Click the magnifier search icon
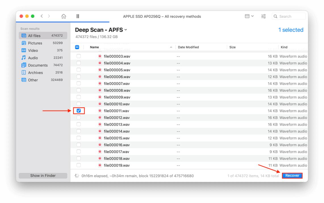This screenshot has height=203, width=324. pyautogui.click(x=275, y=16)
